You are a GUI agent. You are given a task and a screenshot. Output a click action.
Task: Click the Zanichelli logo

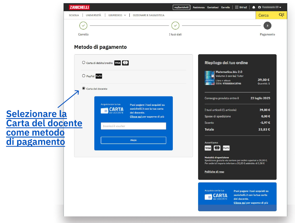[x=79, y=7]
